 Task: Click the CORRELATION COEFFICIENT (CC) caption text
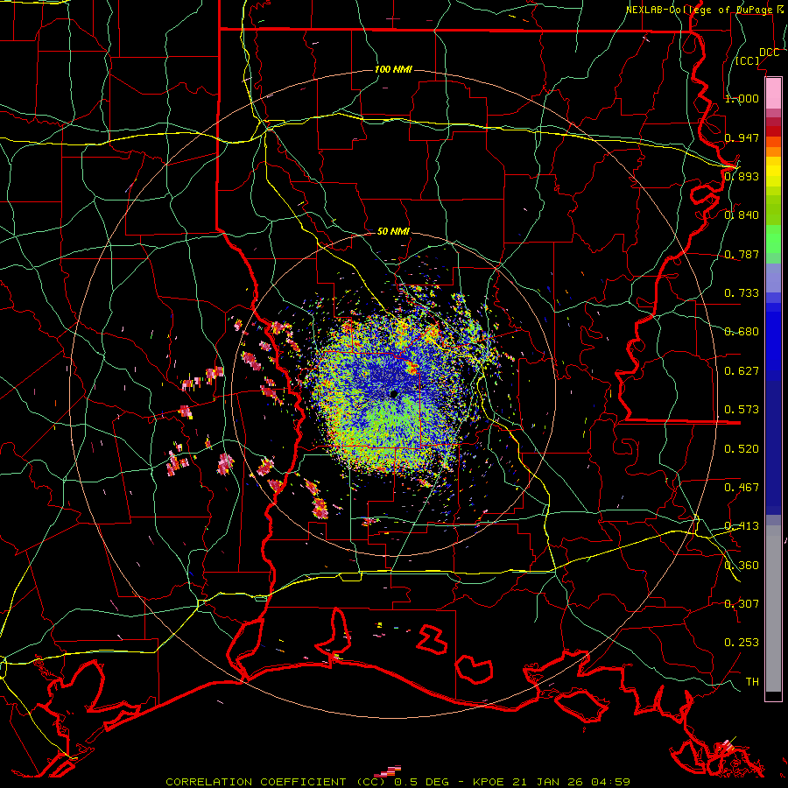point(278,782)
